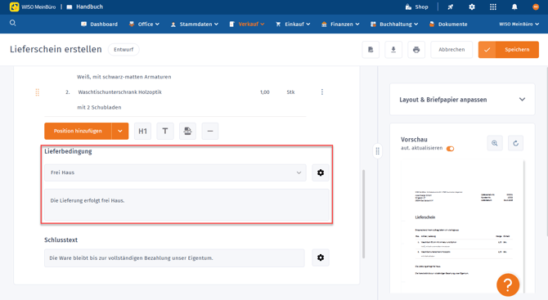Screen dimensions: 548x300
Task: Click unit Stk of position 2
Action: [290, 92]
